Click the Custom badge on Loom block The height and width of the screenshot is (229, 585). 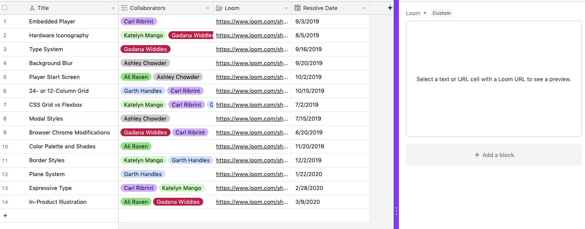pos(441,13)
